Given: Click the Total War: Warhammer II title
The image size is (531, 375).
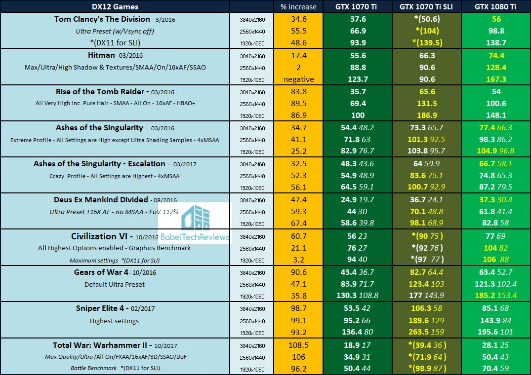Looking at the screenshot, I should click(x=102, y=344).
